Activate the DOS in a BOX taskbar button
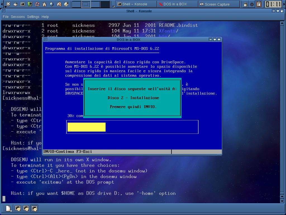The width and height of the screenshot is (286, 215). pos(177,4)
